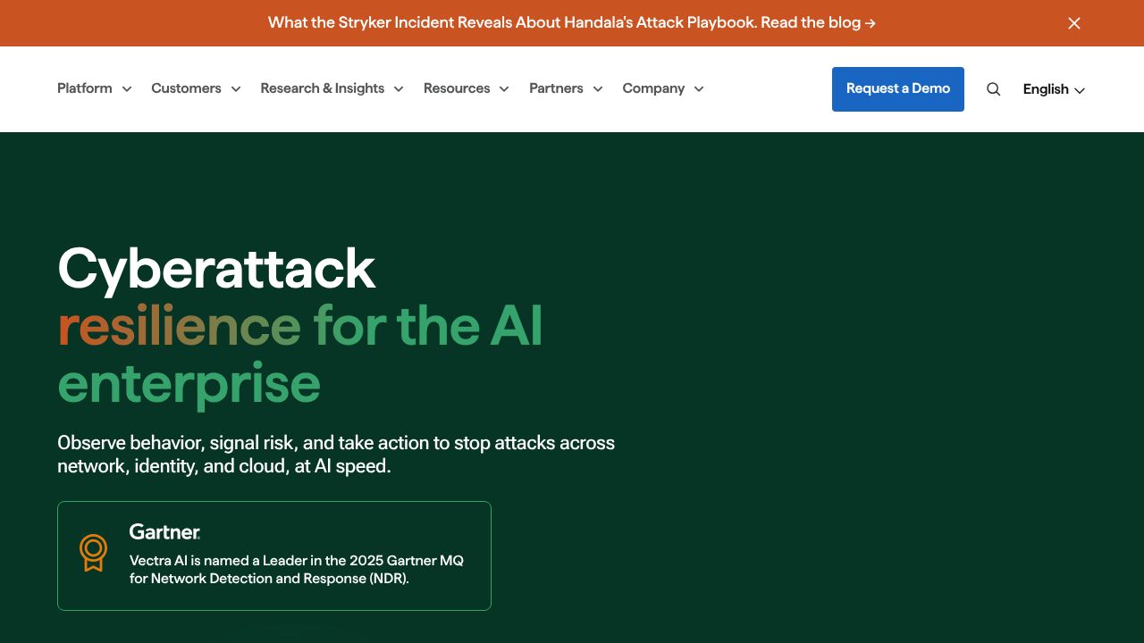
Task: Click the chevron beside Platform
Action: click(x=127, y=89)
